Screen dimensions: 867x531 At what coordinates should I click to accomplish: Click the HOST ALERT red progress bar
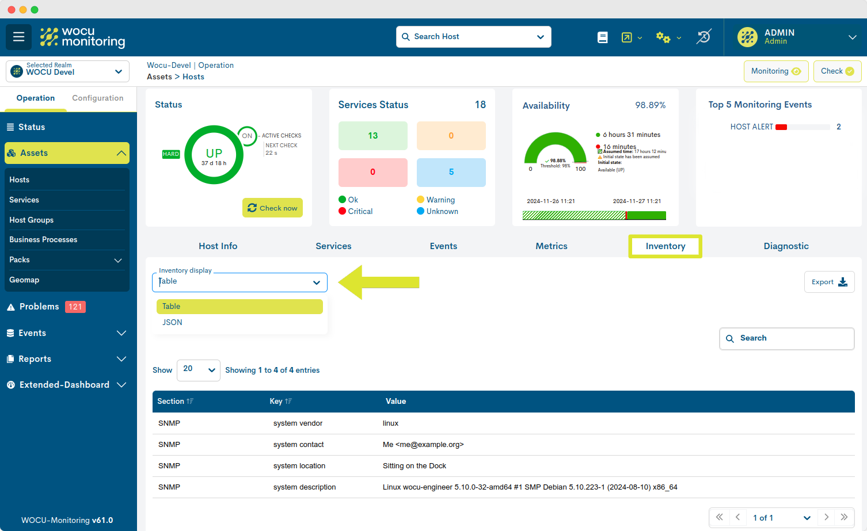781,127
